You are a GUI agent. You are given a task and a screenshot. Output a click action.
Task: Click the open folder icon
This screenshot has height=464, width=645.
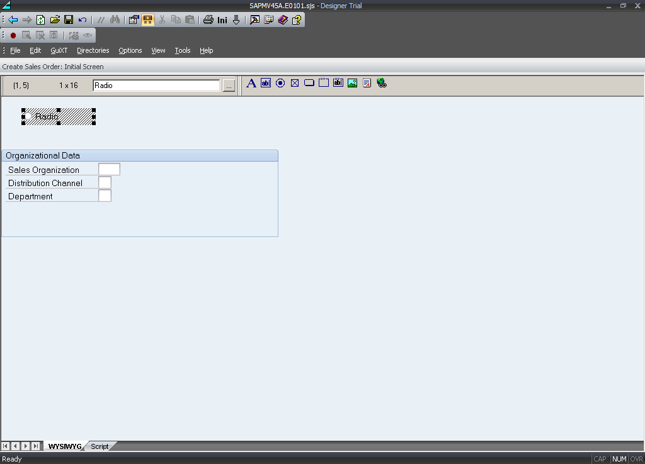55,19
